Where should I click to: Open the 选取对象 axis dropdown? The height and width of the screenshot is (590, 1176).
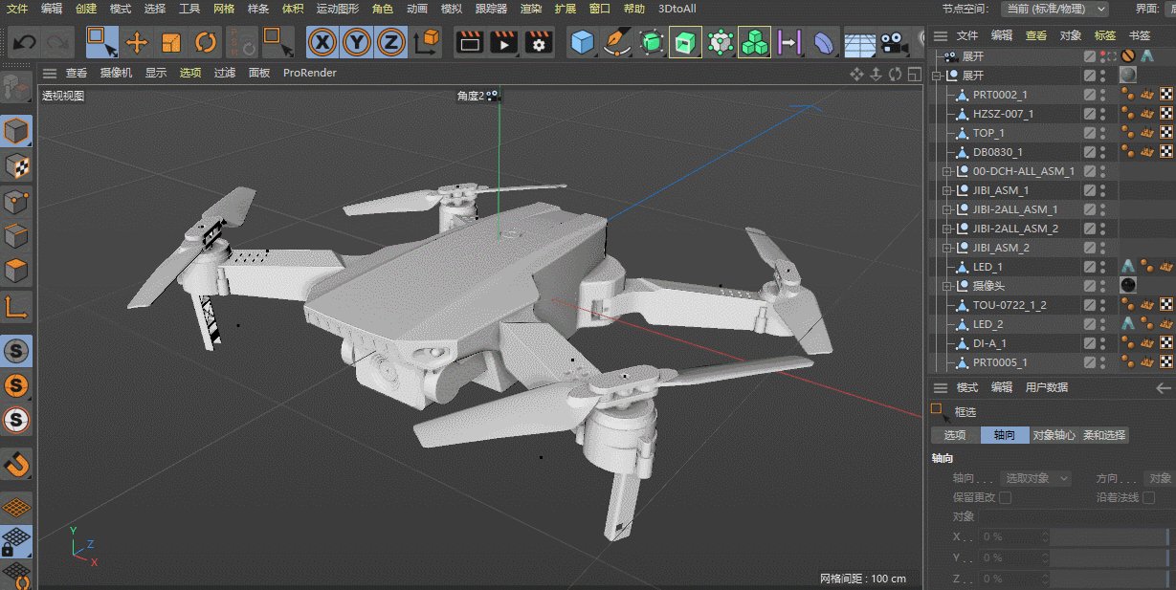click(1036, 478)
